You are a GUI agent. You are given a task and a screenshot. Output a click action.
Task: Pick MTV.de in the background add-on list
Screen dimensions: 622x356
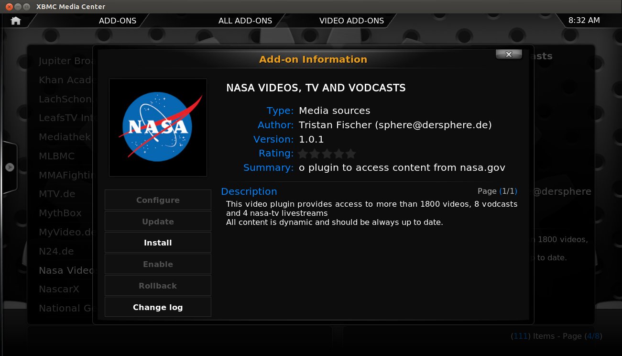pyautogui.click(x=57, y=194)
